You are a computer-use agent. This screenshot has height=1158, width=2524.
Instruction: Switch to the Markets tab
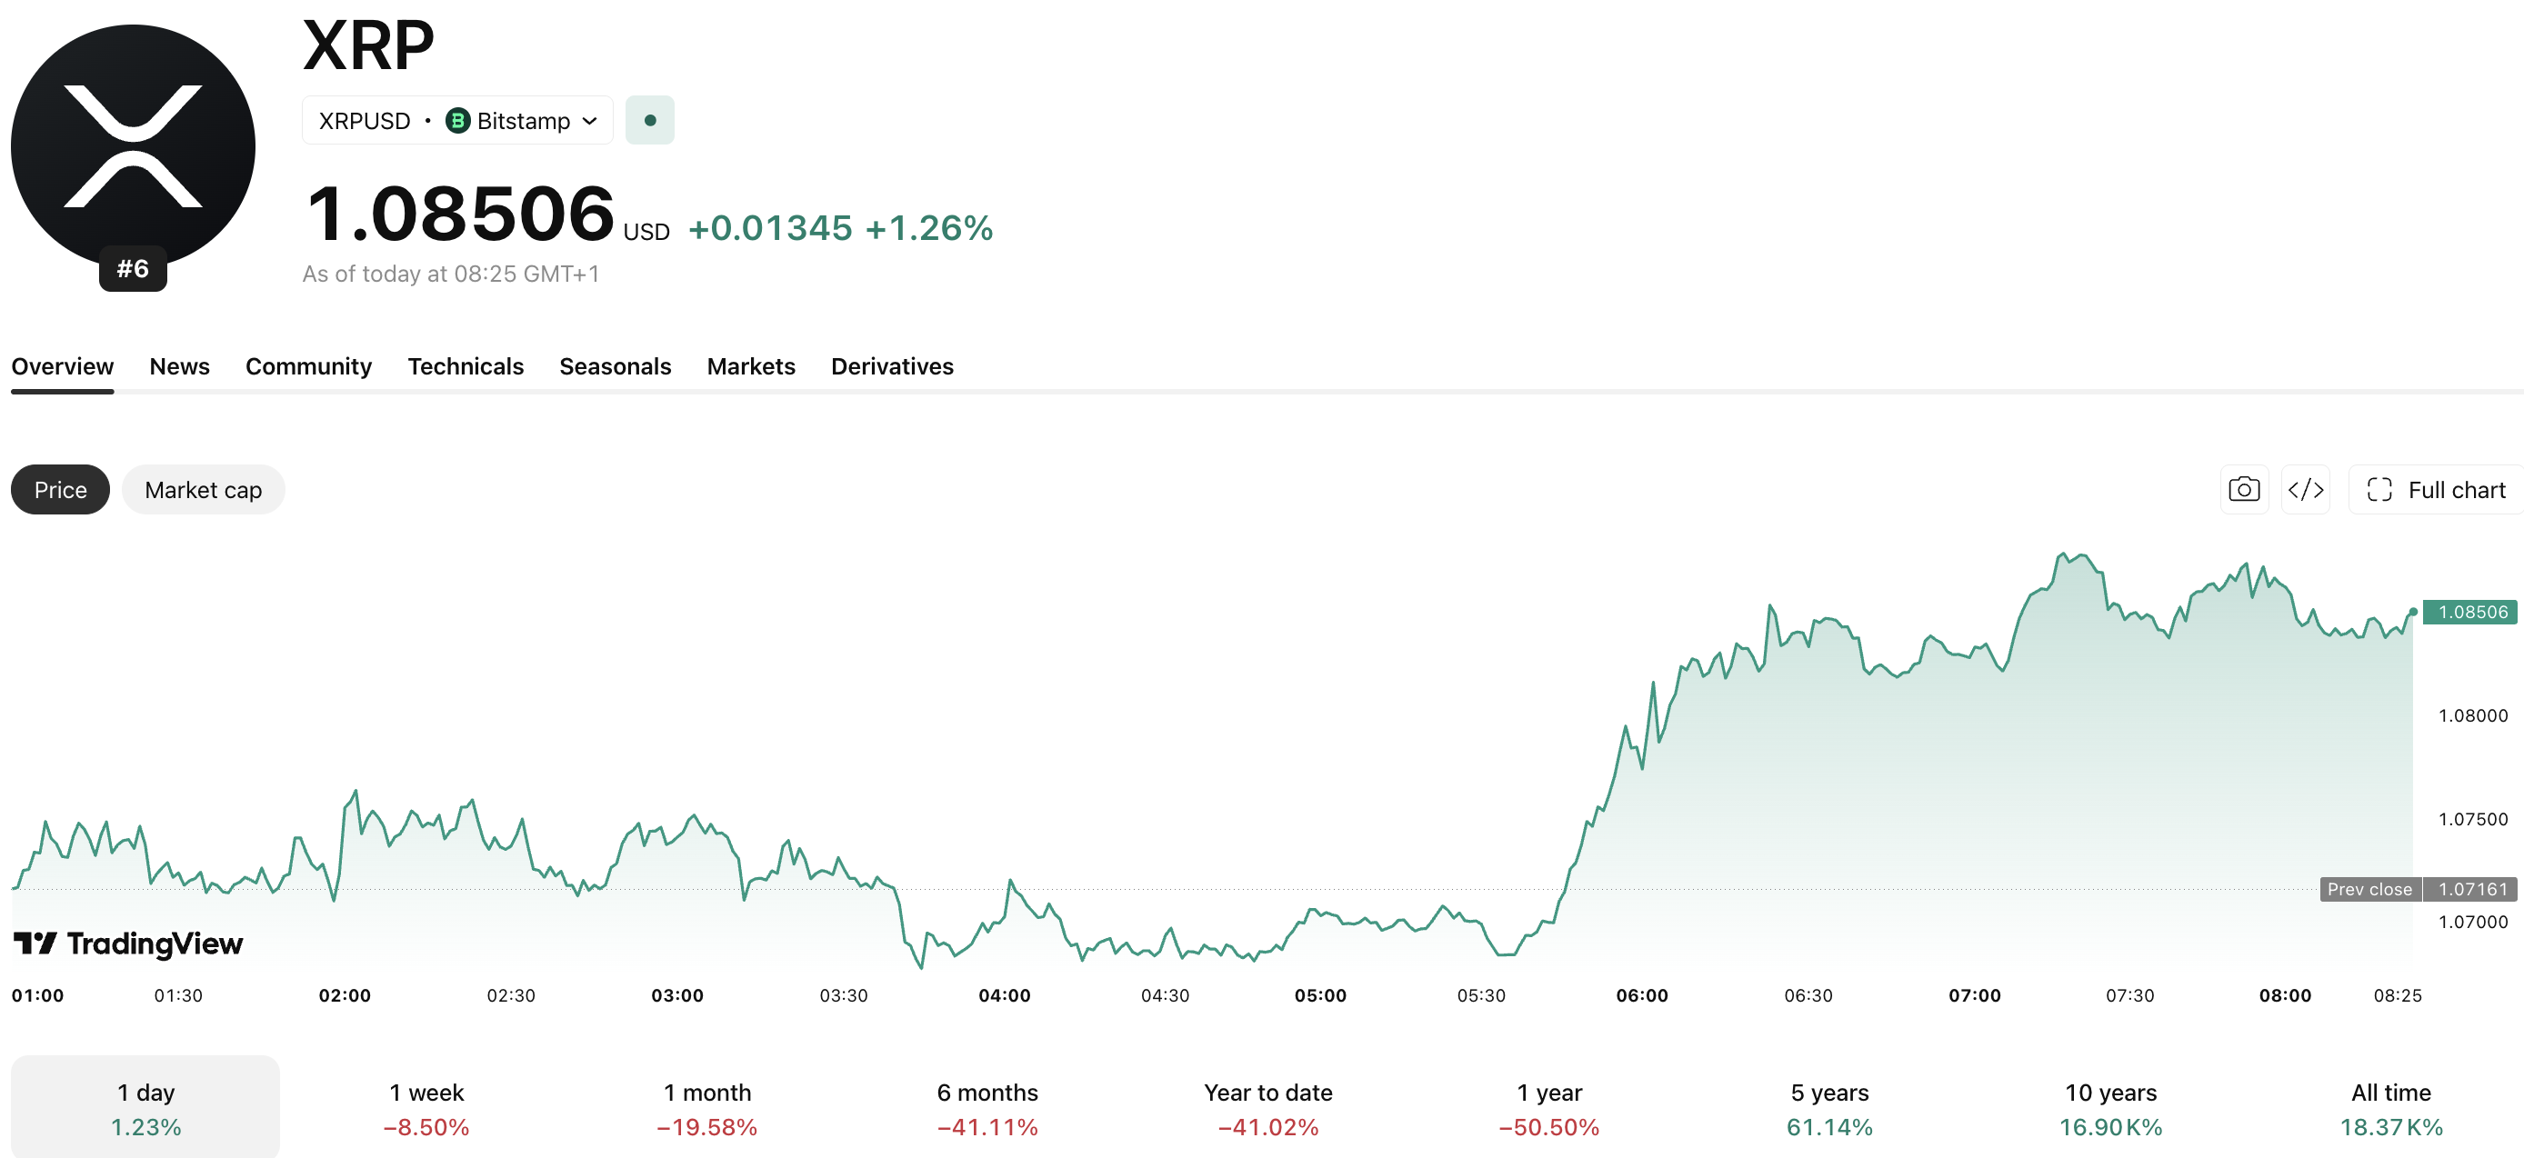pos(752,366)
